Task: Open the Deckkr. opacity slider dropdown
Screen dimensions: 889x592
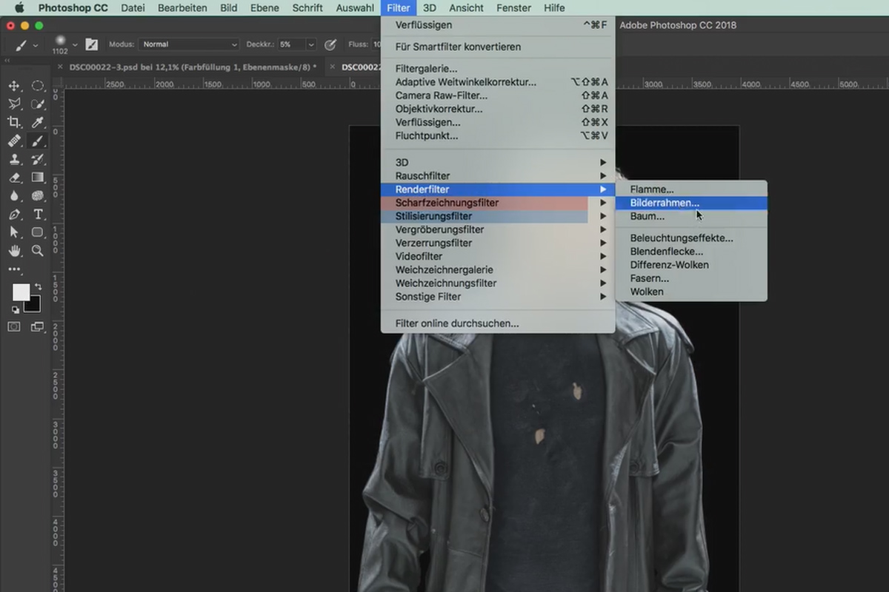Action: 311,44
